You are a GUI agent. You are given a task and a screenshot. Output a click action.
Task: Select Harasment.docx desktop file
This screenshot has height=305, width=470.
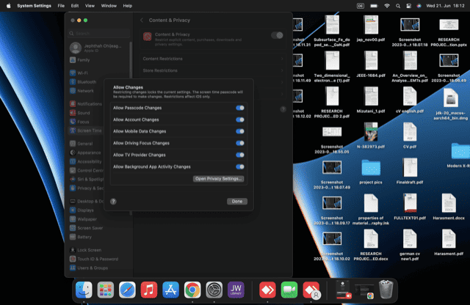click(449, 207)
